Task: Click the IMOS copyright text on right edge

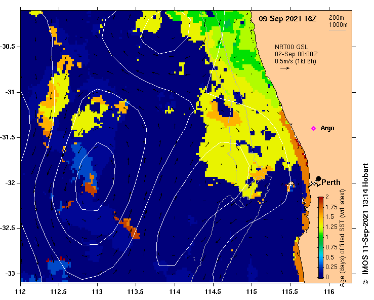Action: (x=365, y=224)
